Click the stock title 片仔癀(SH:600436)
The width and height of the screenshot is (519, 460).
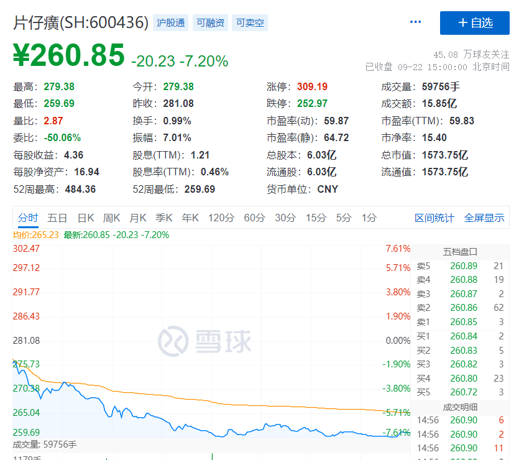click(81, 22)
